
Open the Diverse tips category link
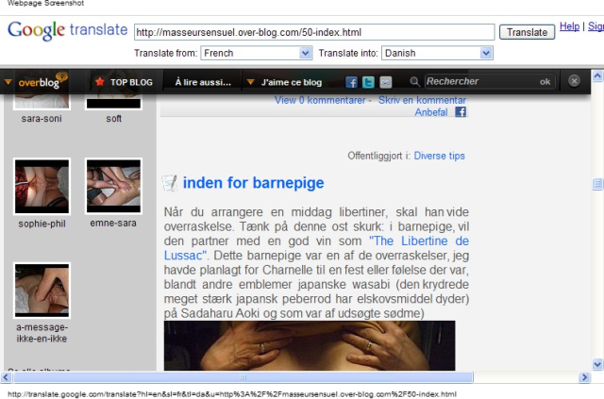point(440,156)
